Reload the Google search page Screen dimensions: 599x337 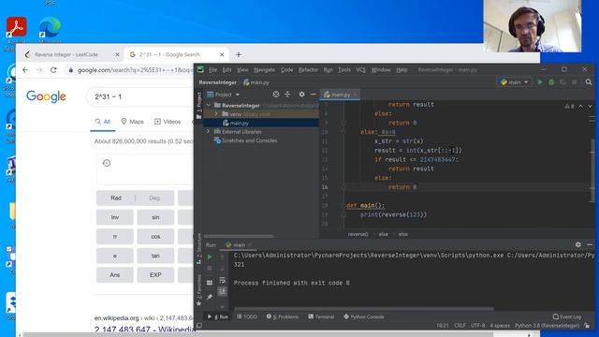pyautogui.click(x=53, y=70)
